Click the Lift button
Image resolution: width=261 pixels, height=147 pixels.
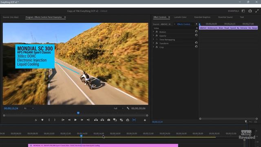pyautogui.click(x=96, y=120)
